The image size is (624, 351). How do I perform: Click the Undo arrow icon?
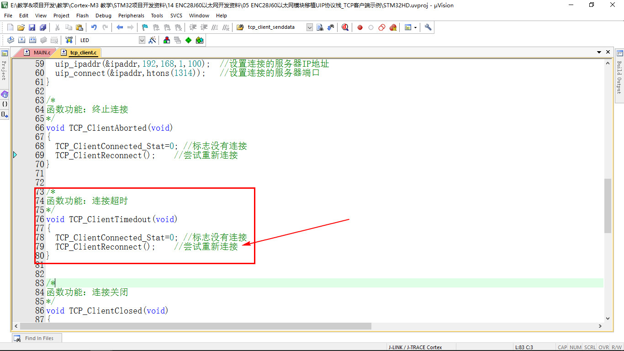pyautogui.click(x=94, y=27)
